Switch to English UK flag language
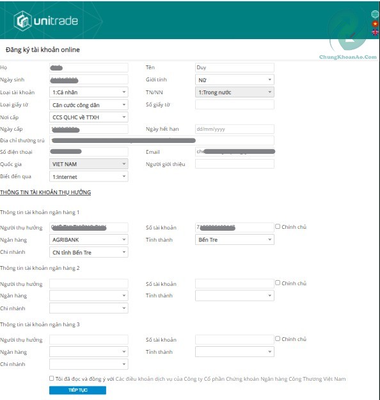This screenshot has height=400, width=380. pyautogui.click(x=375, y=33)
